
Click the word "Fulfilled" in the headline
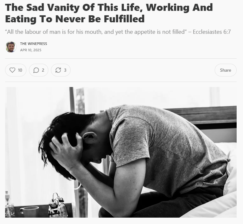coord(124,19)
